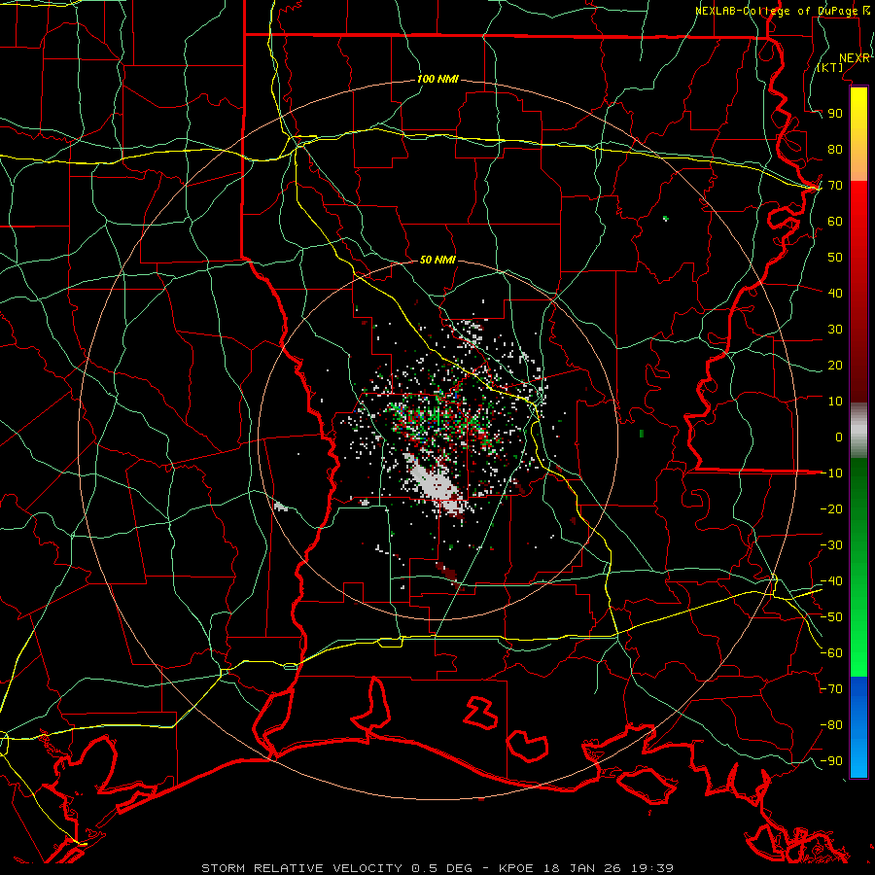Click the -50 value on the velocity scale
875x875 pixels.
point(831,617)
